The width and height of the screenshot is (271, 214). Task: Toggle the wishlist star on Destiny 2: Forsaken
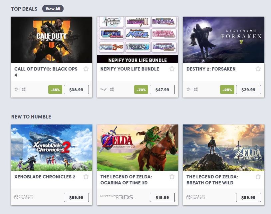258,69
